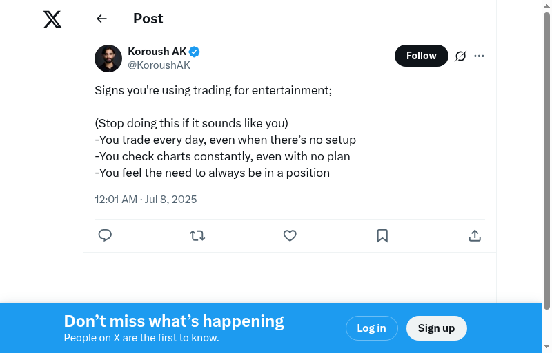Click the scrollbar up arrow
552x353 pixels.
pos(546,6)
